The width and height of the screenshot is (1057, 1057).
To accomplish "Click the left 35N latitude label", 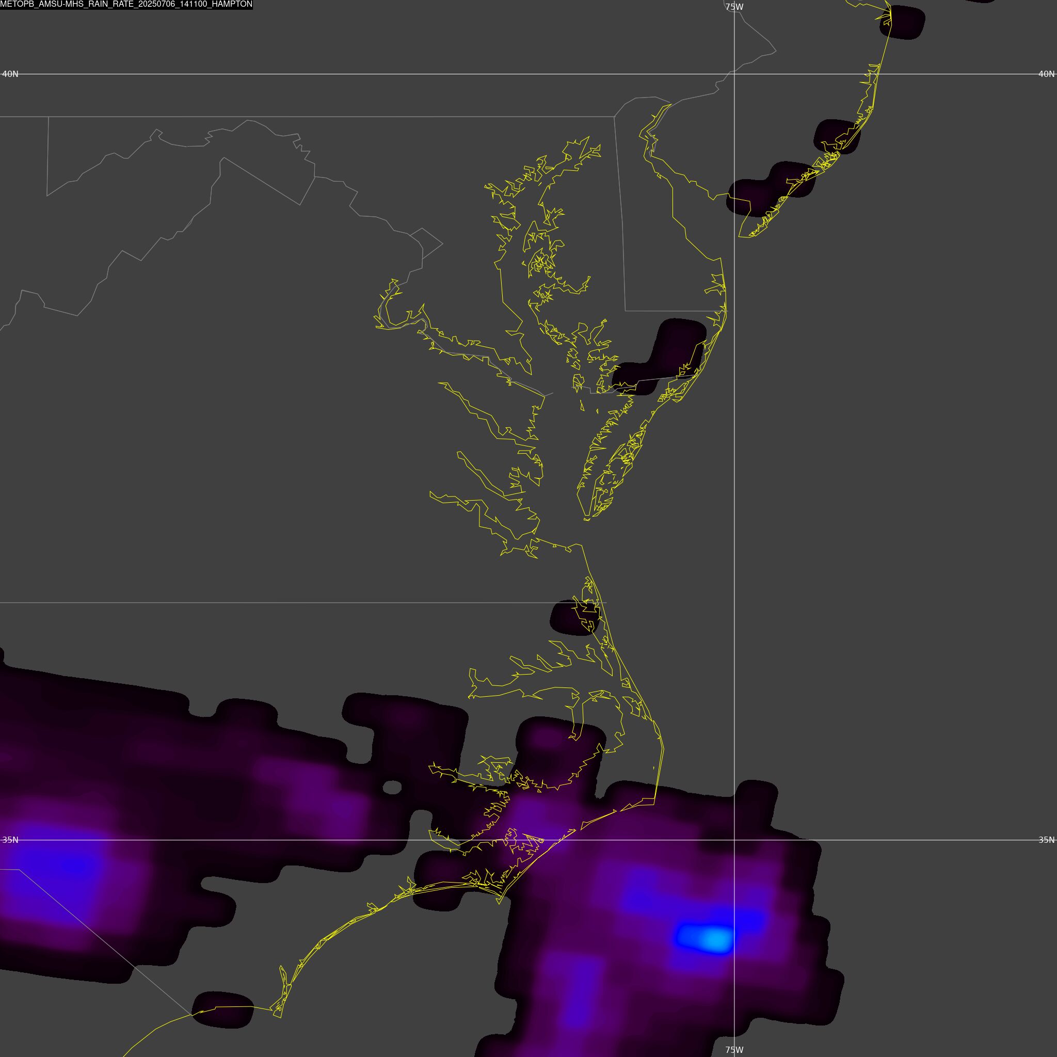I will pos(10,840).
